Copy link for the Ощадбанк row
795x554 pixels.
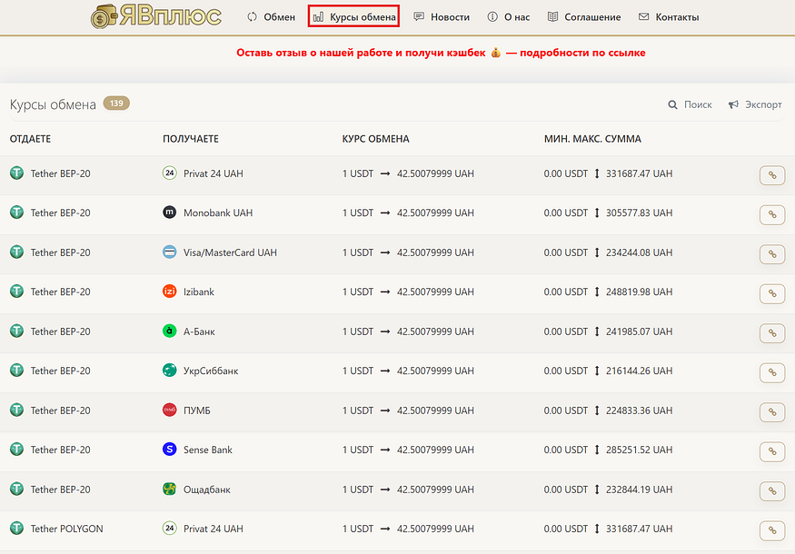coord(772,491)
